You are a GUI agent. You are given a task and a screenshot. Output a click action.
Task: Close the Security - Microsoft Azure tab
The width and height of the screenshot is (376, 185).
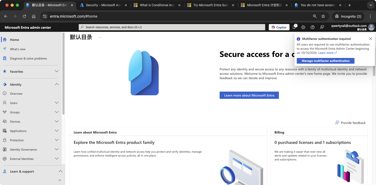[126, 5]
